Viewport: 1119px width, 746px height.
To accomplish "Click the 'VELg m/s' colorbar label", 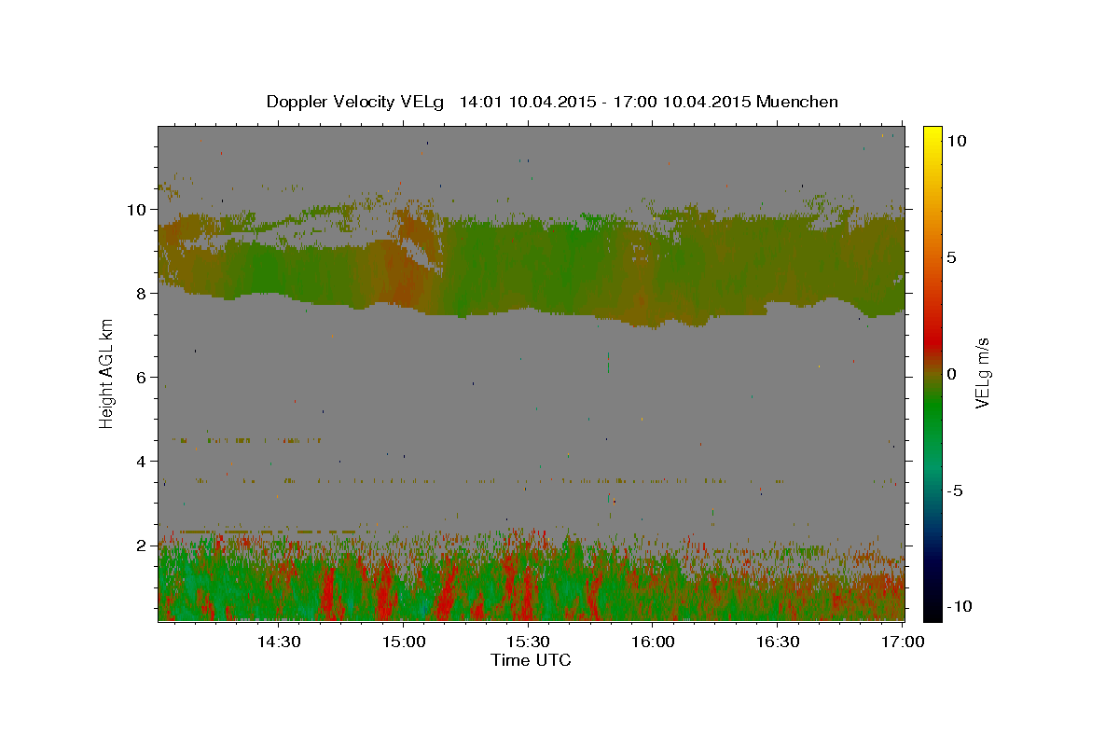I will (x=982, y=373).
